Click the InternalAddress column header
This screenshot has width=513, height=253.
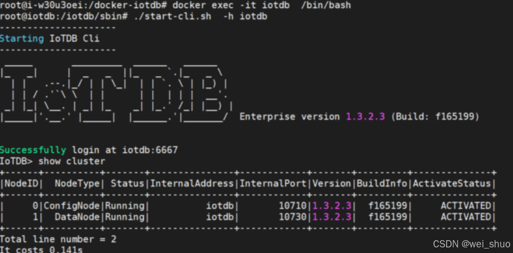pos(191,183)
